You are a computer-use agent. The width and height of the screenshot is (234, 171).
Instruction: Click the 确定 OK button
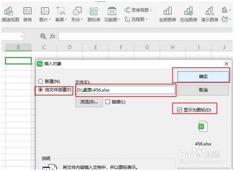coord(203,77)
